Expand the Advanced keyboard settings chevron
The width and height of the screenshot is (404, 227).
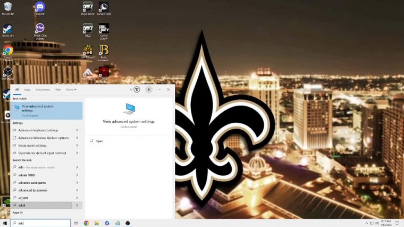[x=77, y=130]
